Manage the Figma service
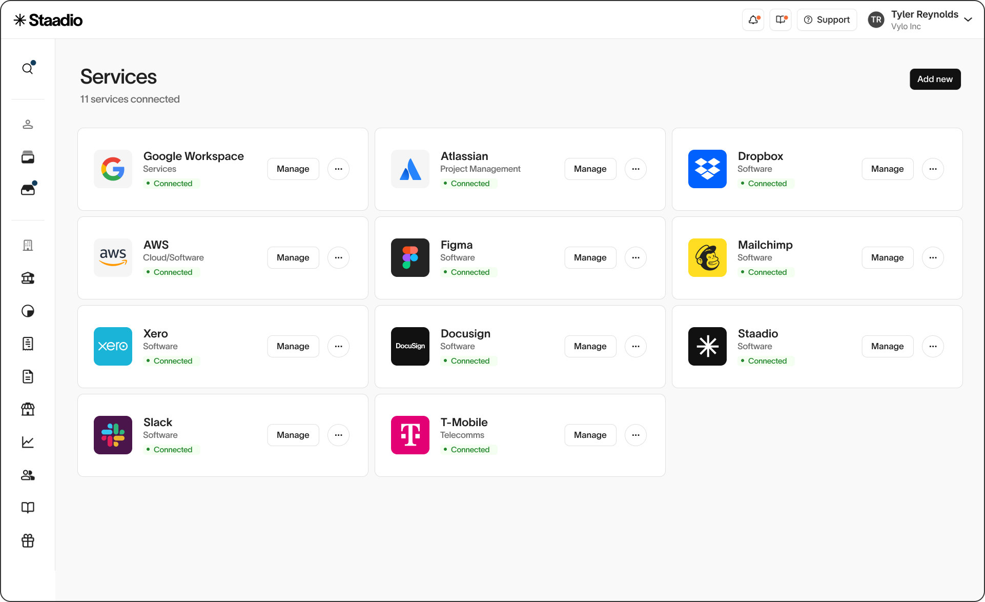Image resolution: width=985 pixels, height=602 pixels. click(x=590, y=258)
